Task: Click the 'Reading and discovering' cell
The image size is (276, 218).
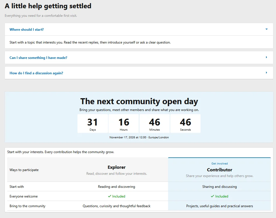Action: coord(116,186)
